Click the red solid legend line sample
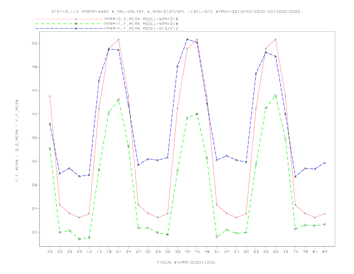Image resolution: width=354 pixels, height=274 pixels. coord(69,19)
